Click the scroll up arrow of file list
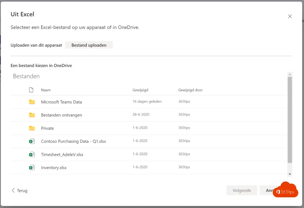Screen dimensions: 304x208 290,74
